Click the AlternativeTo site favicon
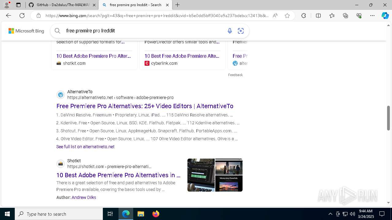The height and width of the screenshot is (220, 392). pyautogui.click(x=61, y=95)
